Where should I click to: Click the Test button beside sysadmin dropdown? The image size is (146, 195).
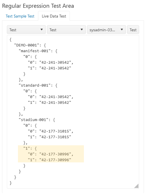tap(133, 30)
